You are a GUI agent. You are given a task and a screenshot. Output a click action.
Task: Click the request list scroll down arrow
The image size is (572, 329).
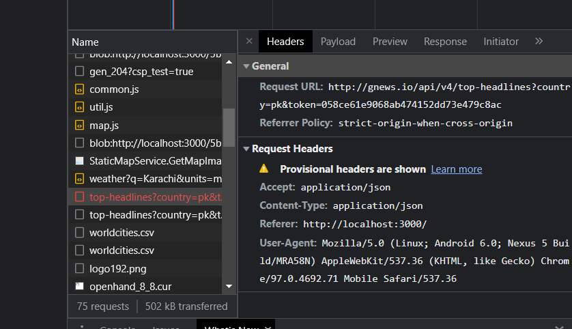[x=229, y=286]
